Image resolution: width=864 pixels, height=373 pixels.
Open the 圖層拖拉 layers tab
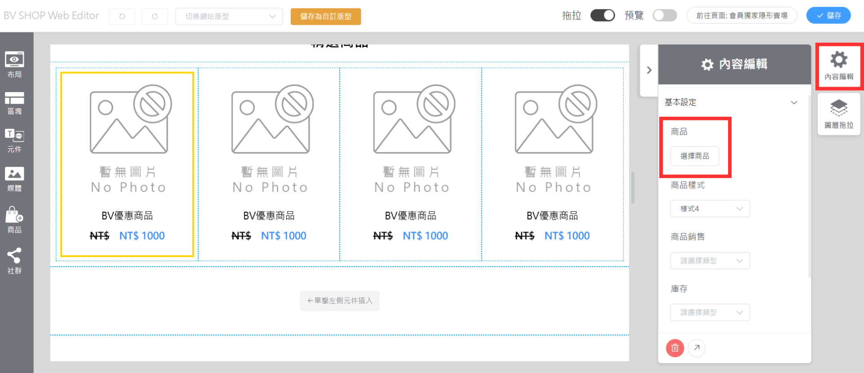coord(839,114)
